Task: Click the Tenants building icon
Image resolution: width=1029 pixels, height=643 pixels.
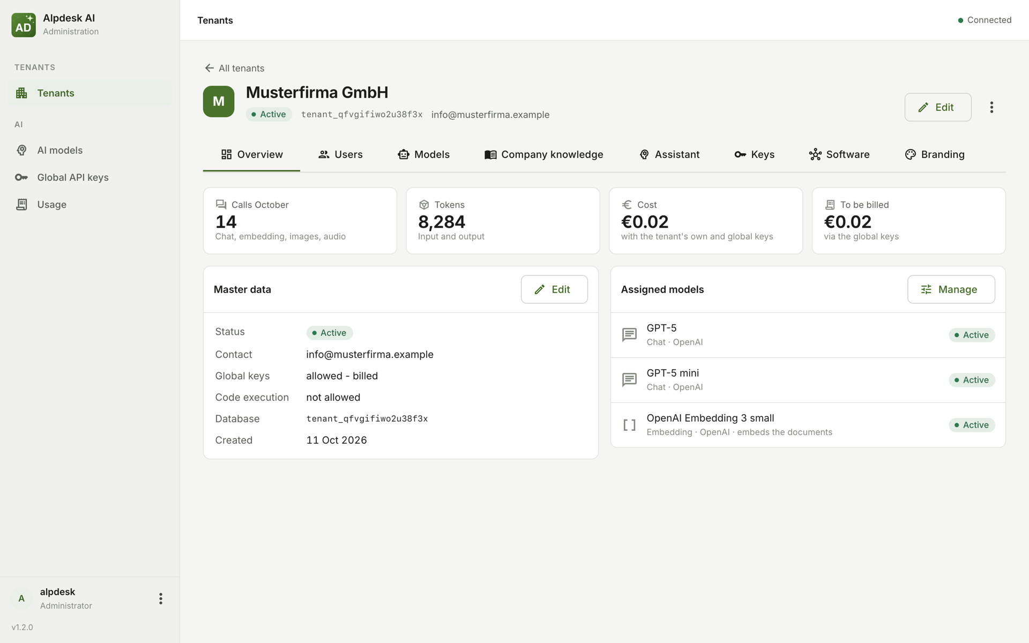Action: [21, 93]
